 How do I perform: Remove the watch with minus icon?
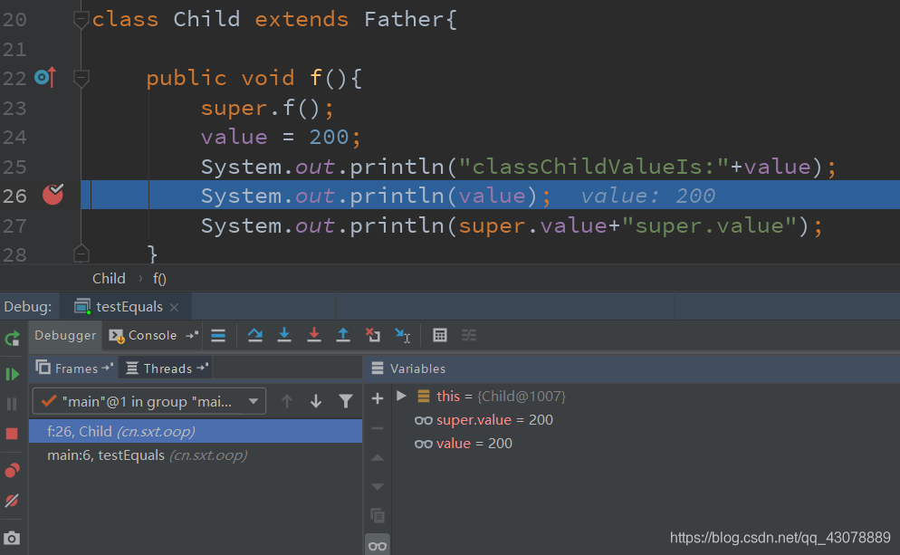click(377, 428)
